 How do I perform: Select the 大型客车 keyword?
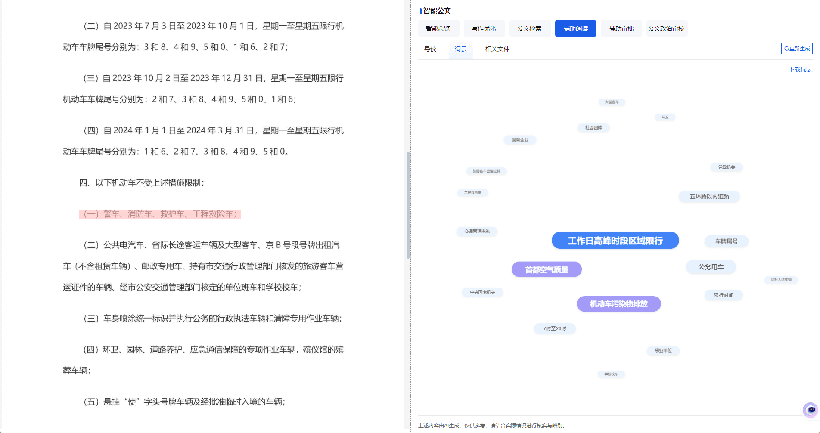[612, 102]
